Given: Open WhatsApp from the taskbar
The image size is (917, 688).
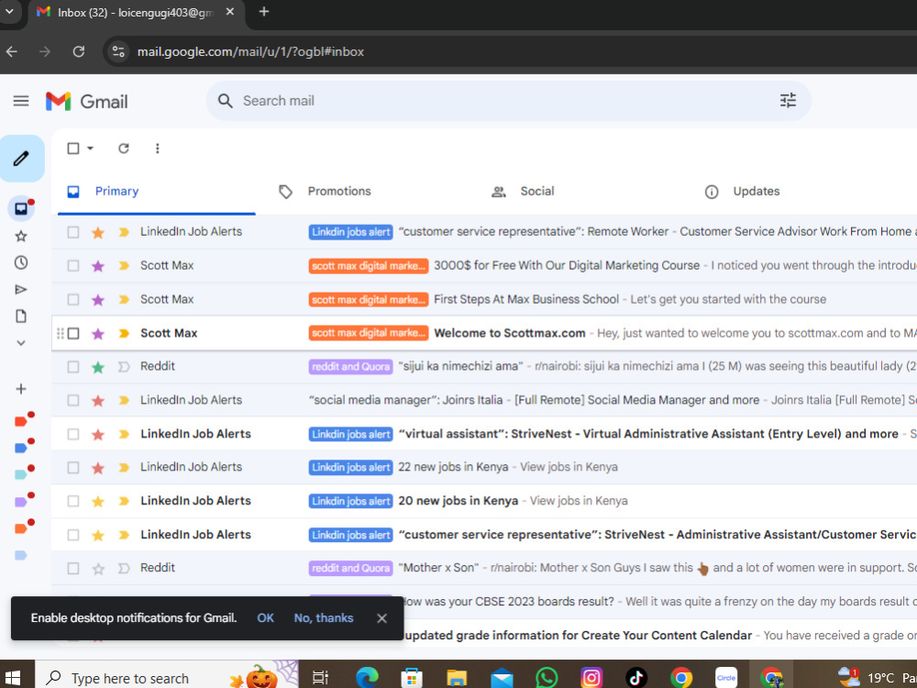Looking at the screenshot, I should [x=547, y=678].
